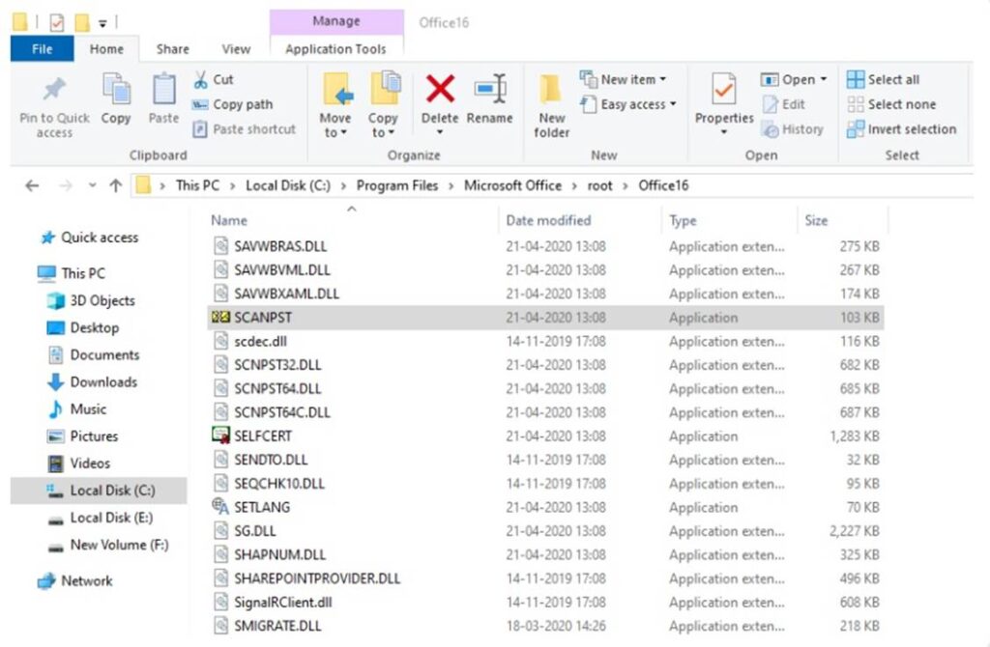Go up one folder level arrow
Viewport: 990px width, 647px height.
116,185
